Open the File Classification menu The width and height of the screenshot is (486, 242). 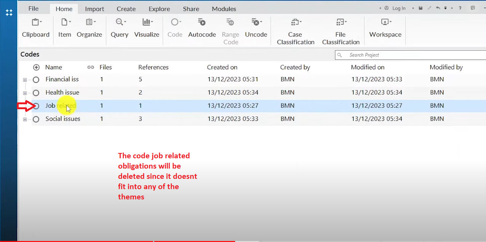point(341,31)
